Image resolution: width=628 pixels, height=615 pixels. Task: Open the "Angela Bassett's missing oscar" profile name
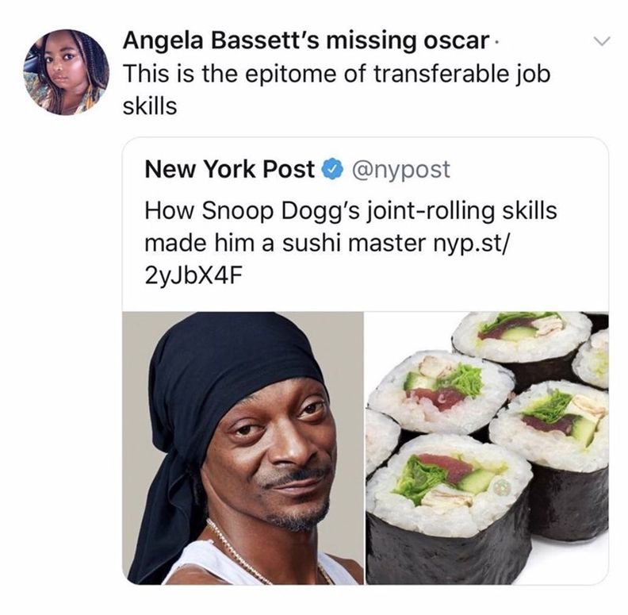pyautogui.click(x=306, y=40)
